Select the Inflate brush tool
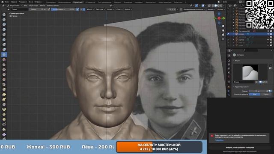This screenshot has width=274, height=154. pyautogui.click(x=4, y=44)
